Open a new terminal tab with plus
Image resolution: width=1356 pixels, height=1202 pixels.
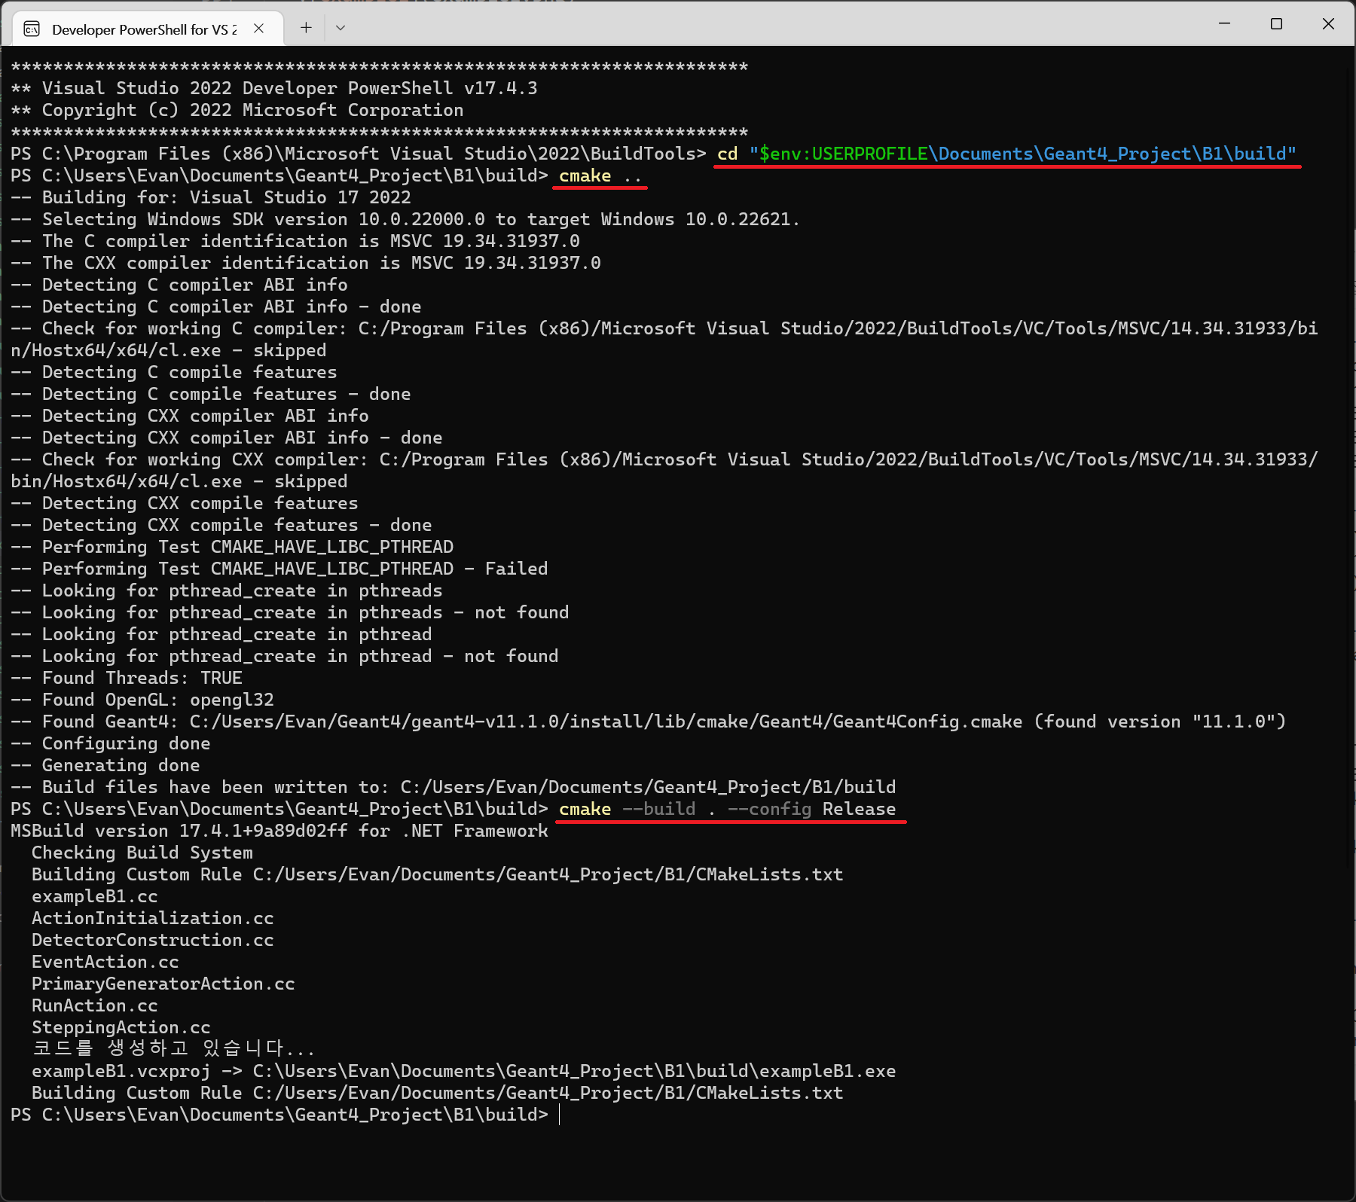click(306, 28)
